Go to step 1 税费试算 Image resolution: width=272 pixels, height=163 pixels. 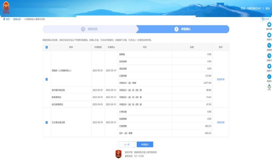89,29
